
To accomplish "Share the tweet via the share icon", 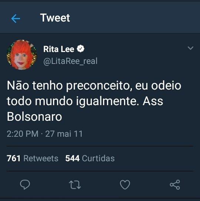I will coord(175,185).
